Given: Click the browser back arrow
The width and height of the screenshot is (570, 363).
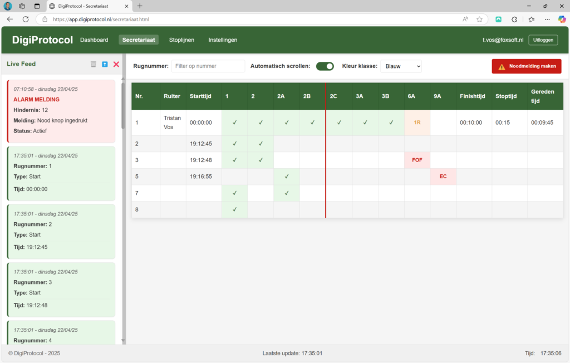Looking at the screenshot, I should click(10, 19).
